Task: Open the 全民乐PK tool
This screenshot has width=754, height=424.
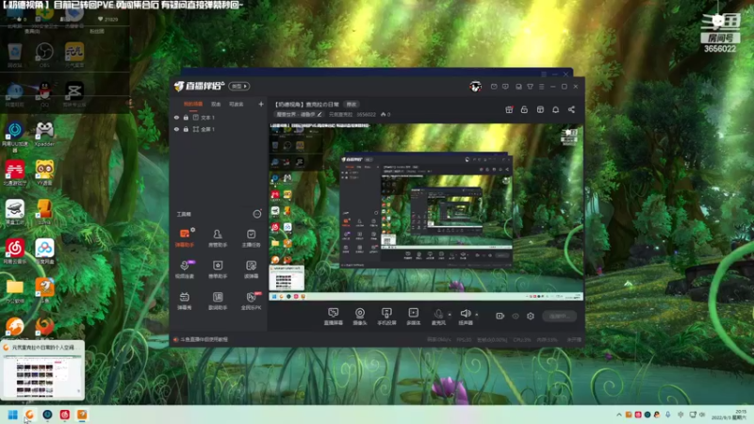Action: [251, 301]
